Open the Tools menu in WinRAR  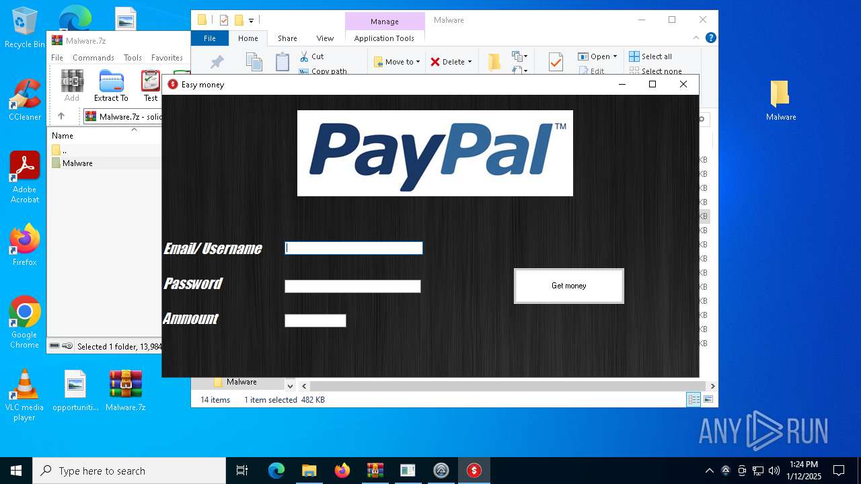click(133, 58)
